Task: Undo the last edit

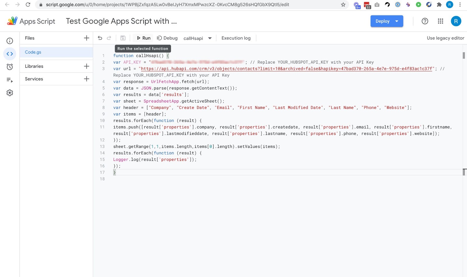Action: point(100,38)
